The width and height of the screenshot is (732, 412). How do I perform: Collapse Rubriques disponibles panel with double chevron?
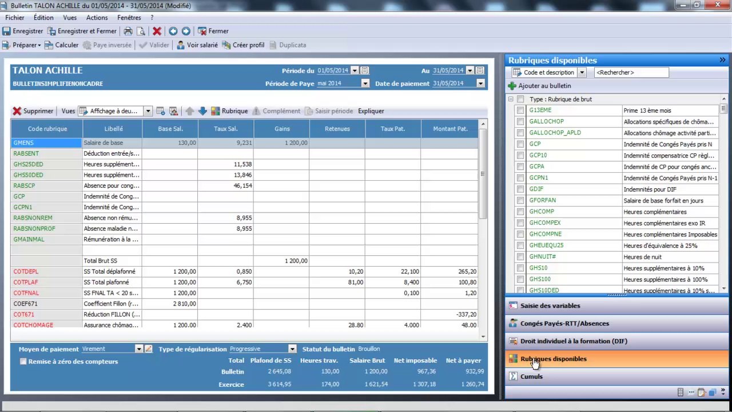[722, 60]
